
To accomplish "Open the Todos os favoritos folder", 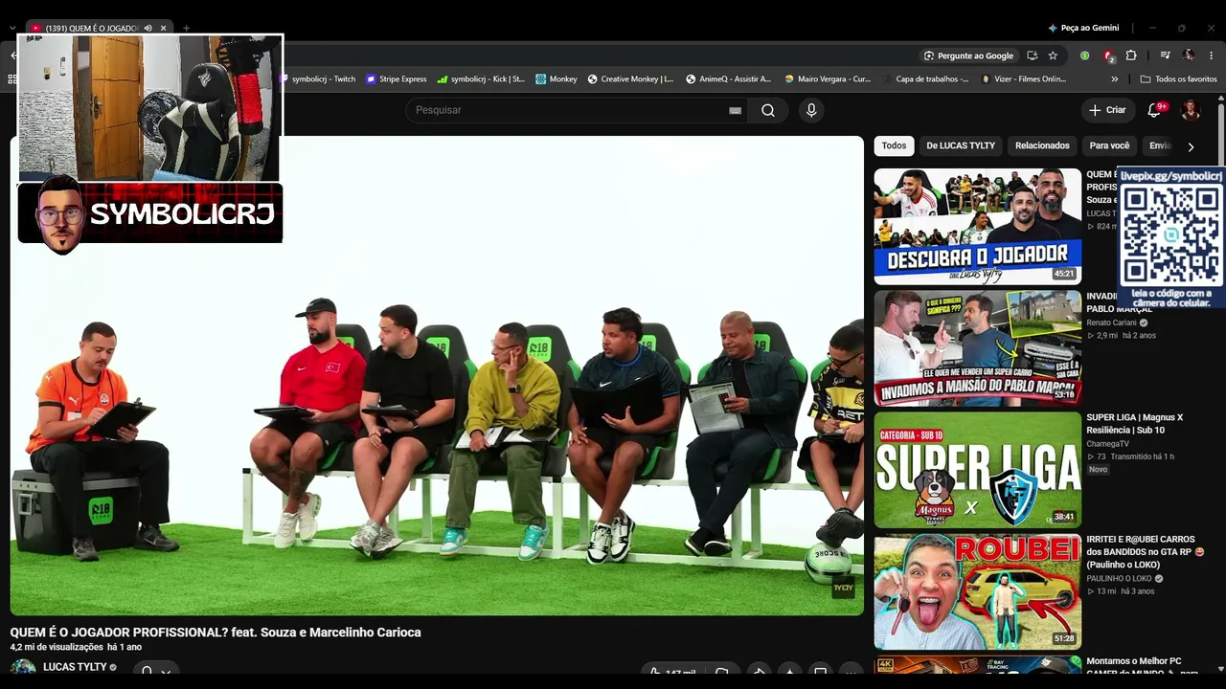I will click(x=1178, y=79).
